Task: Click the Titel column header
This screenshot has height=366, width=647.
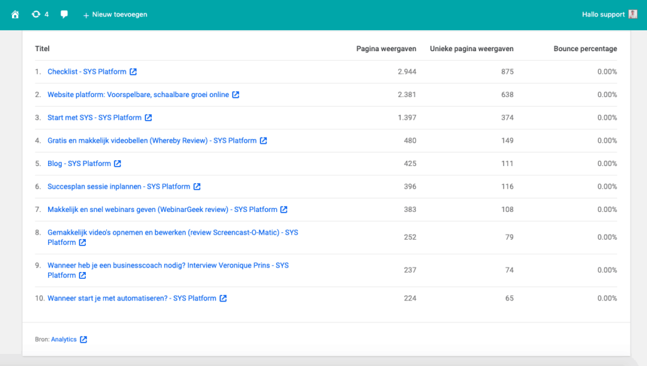Action: [42, 49]
